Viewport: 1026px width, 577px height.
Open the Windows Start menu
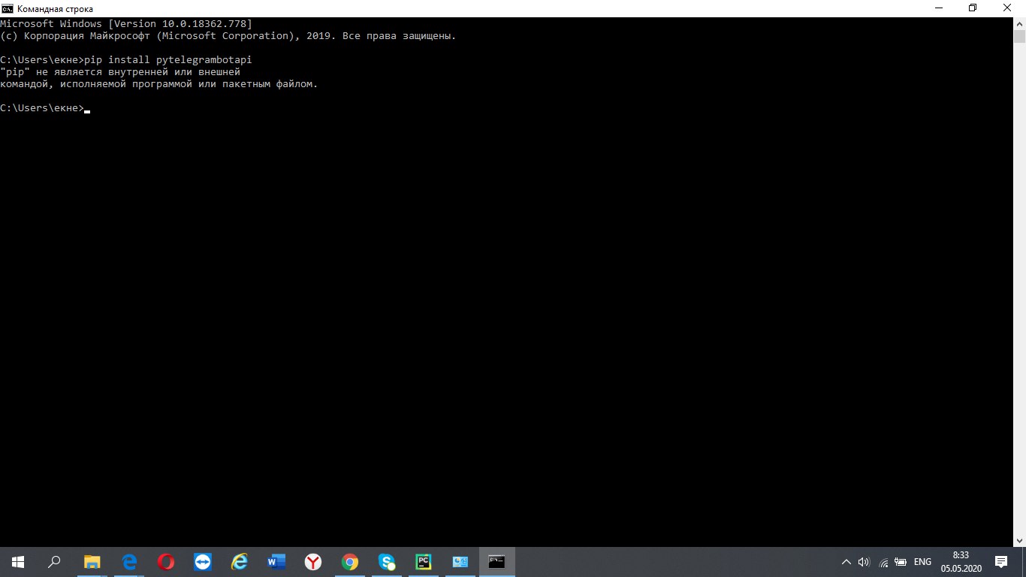coord(18,561)
